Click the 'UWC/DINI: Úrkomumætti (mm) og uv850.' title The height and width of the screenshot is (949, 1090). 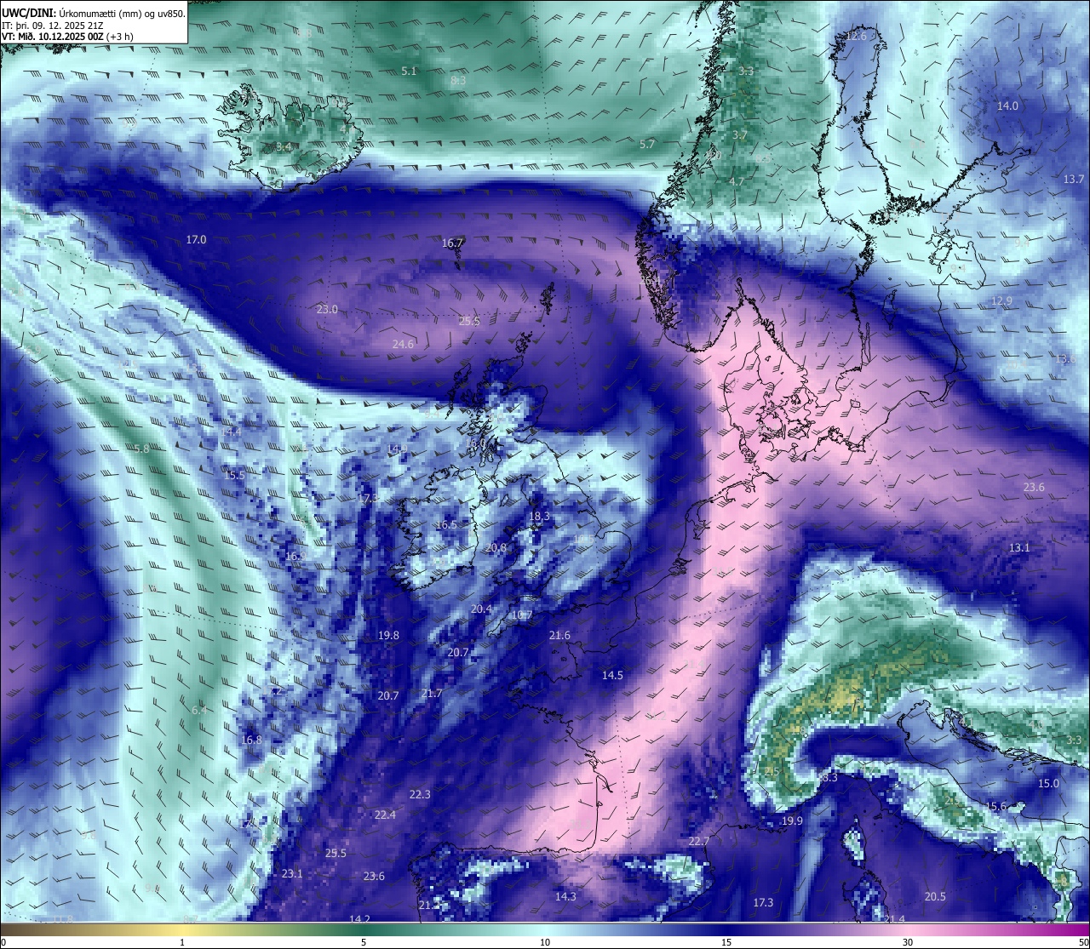[94, 14]
